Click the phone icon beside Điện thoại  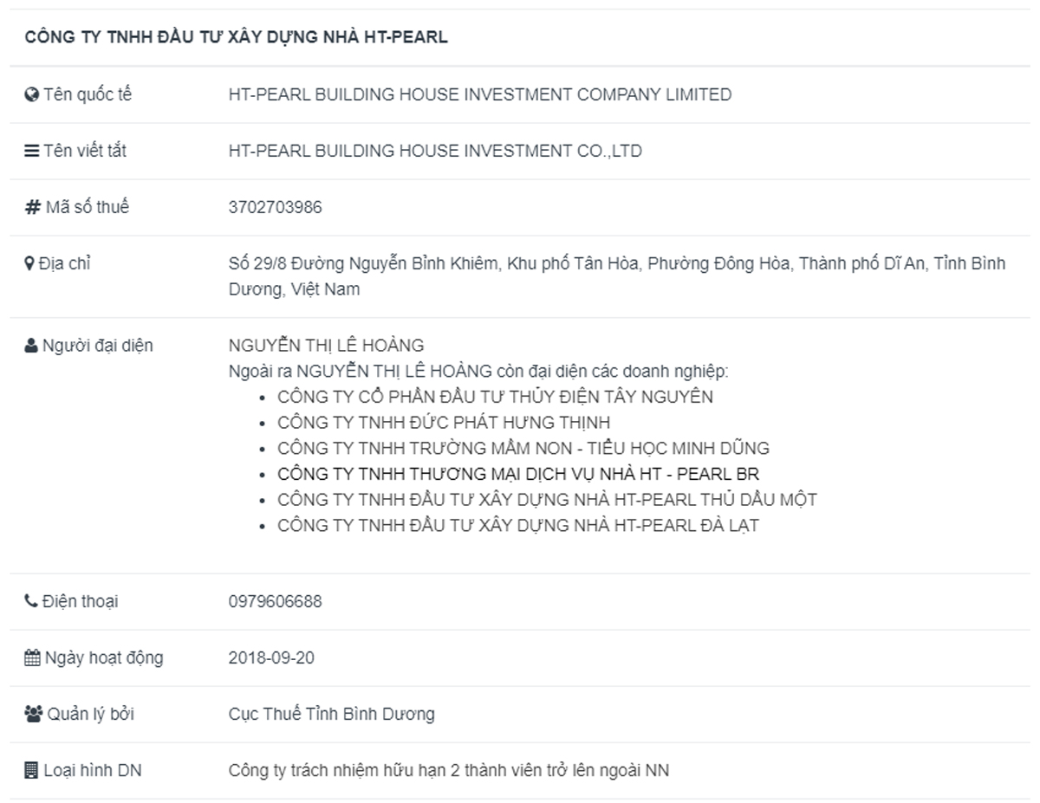pos(31,601)
